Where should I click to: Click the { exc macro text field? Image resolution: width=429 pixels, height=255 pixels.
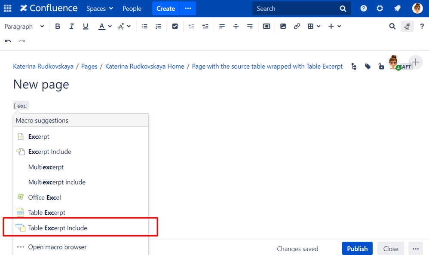point(21,106)
